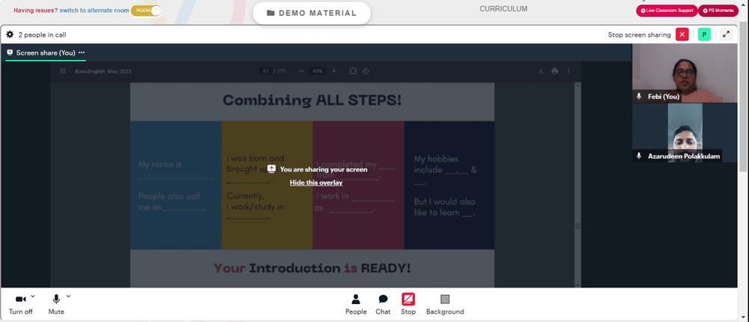Click Febi's microphone status icon

click(x=639, y=97)
